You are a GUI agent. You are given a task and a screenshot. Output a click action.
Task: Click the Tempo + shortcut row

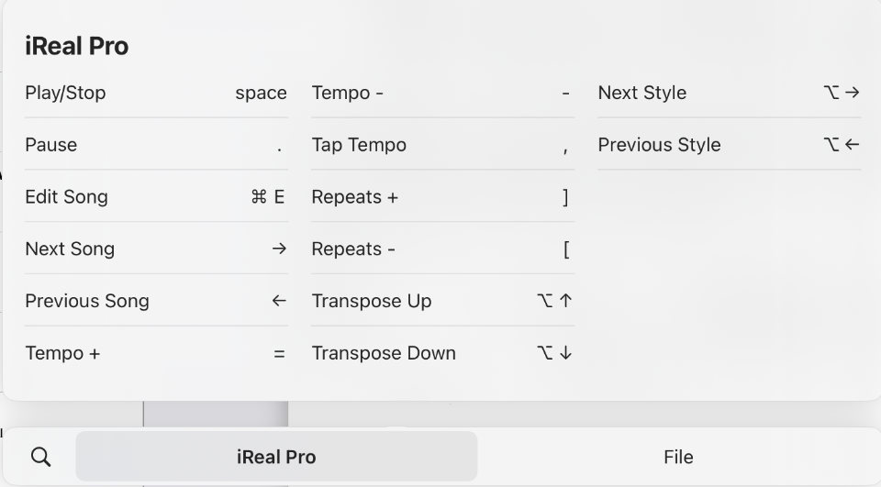[156, 353]
